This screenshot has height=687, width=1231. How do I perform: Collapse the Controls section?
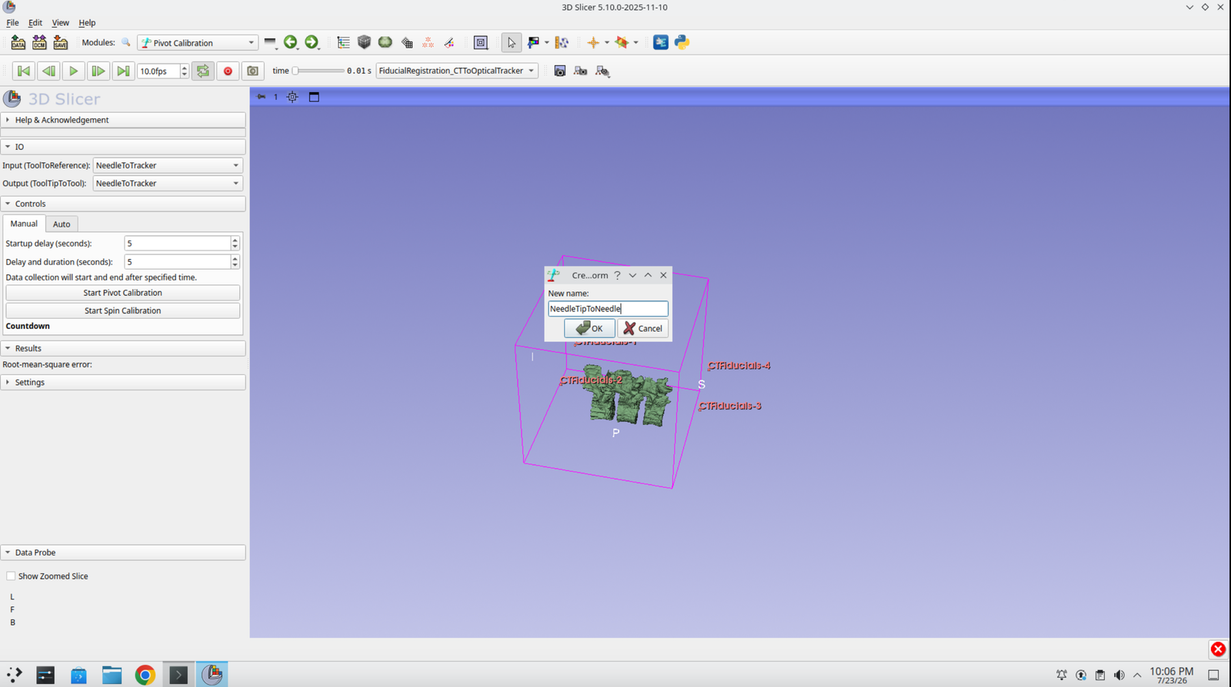pos(123,204)
